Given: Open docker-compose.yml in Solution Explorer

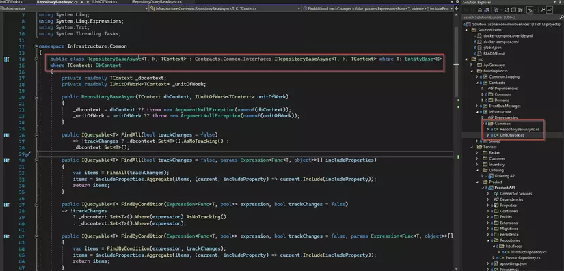Looking at the screenshot, I should pos(501,42).
